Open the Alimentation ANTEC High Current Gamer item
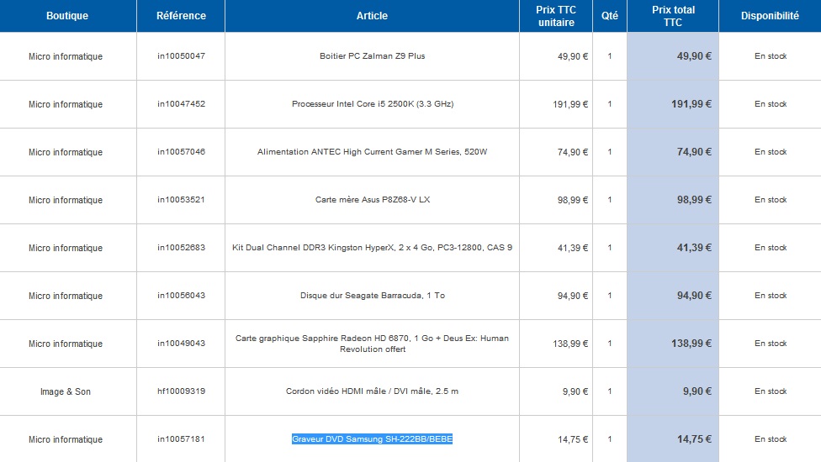 pyautogui.click(x=372, y=152)
